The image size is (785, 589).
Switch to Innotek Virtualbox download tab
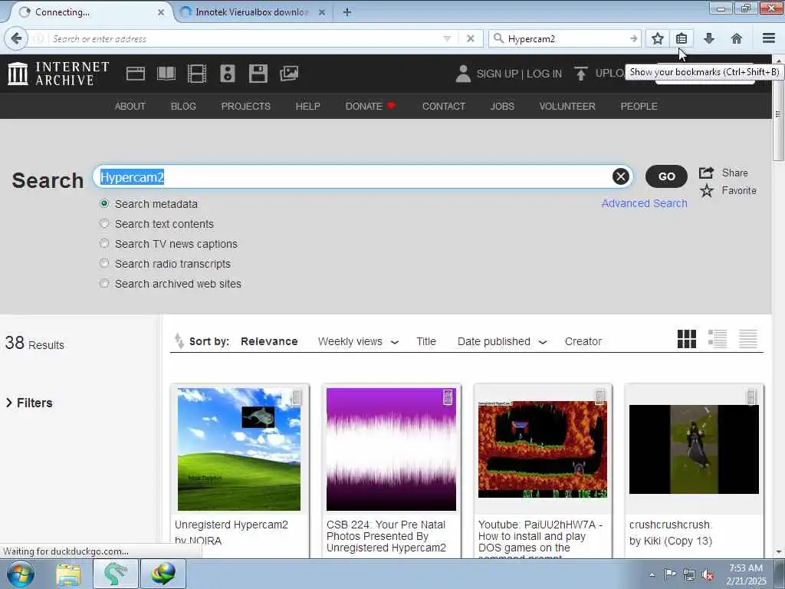point(253,12)
